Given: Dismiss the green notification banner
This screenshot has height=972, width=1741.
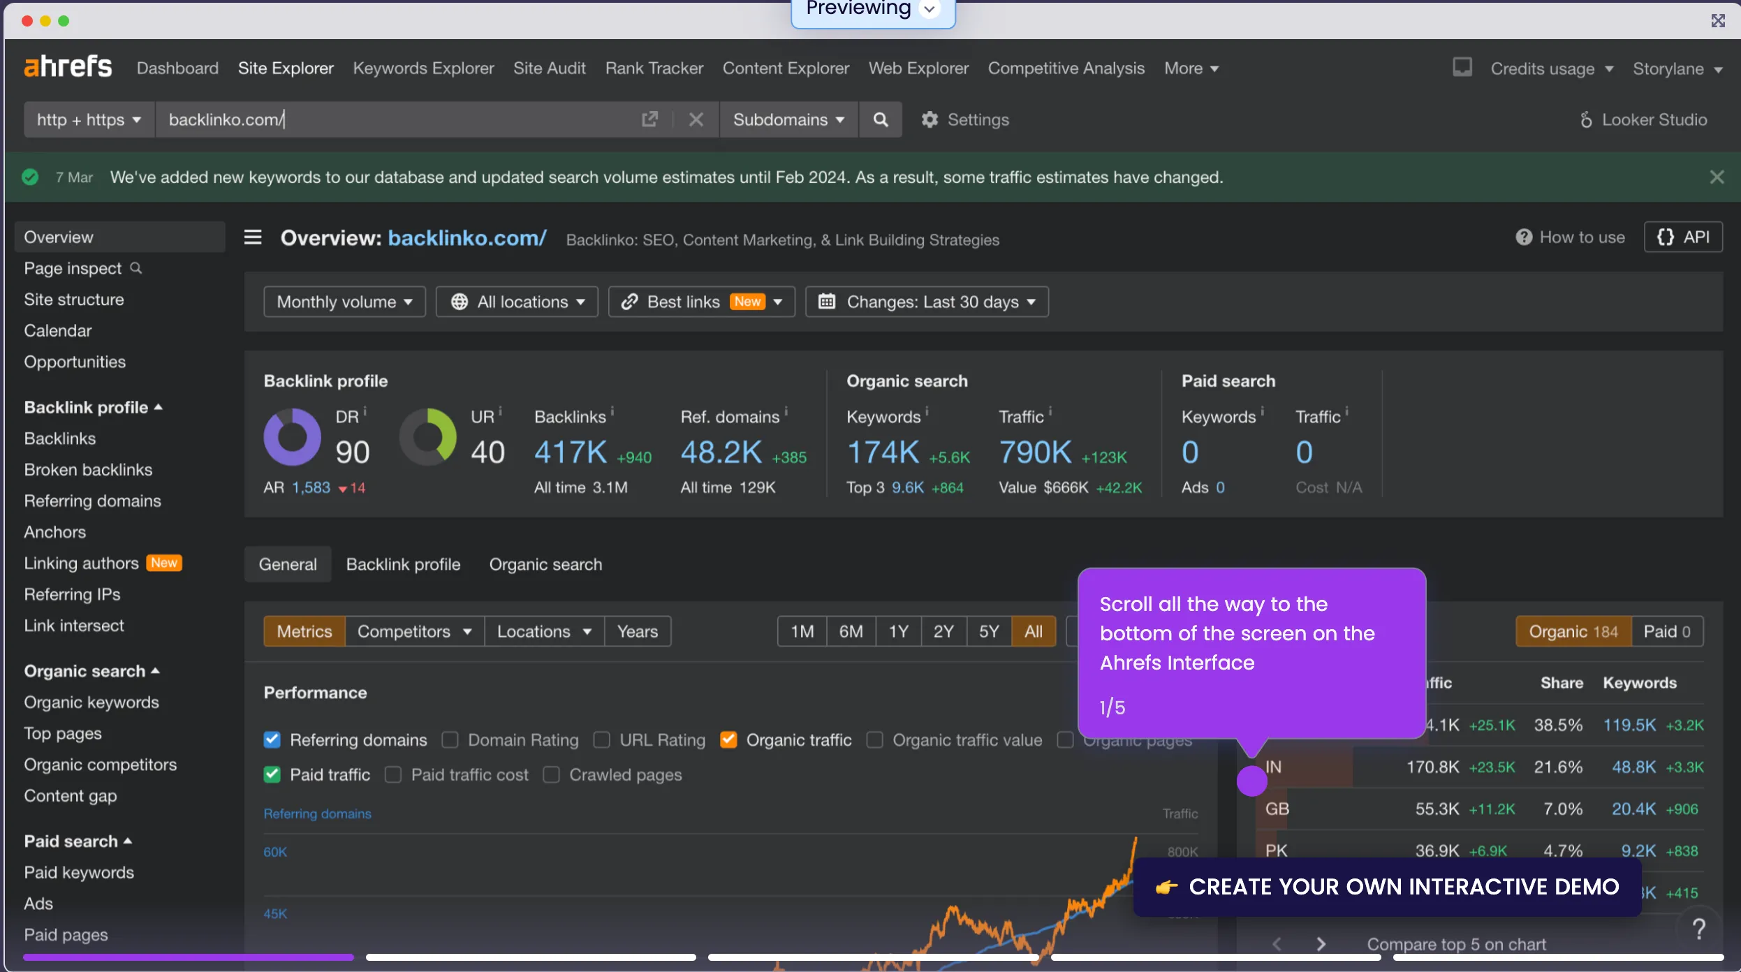Looking at the screenshot, I should (x=1717, y=177).
